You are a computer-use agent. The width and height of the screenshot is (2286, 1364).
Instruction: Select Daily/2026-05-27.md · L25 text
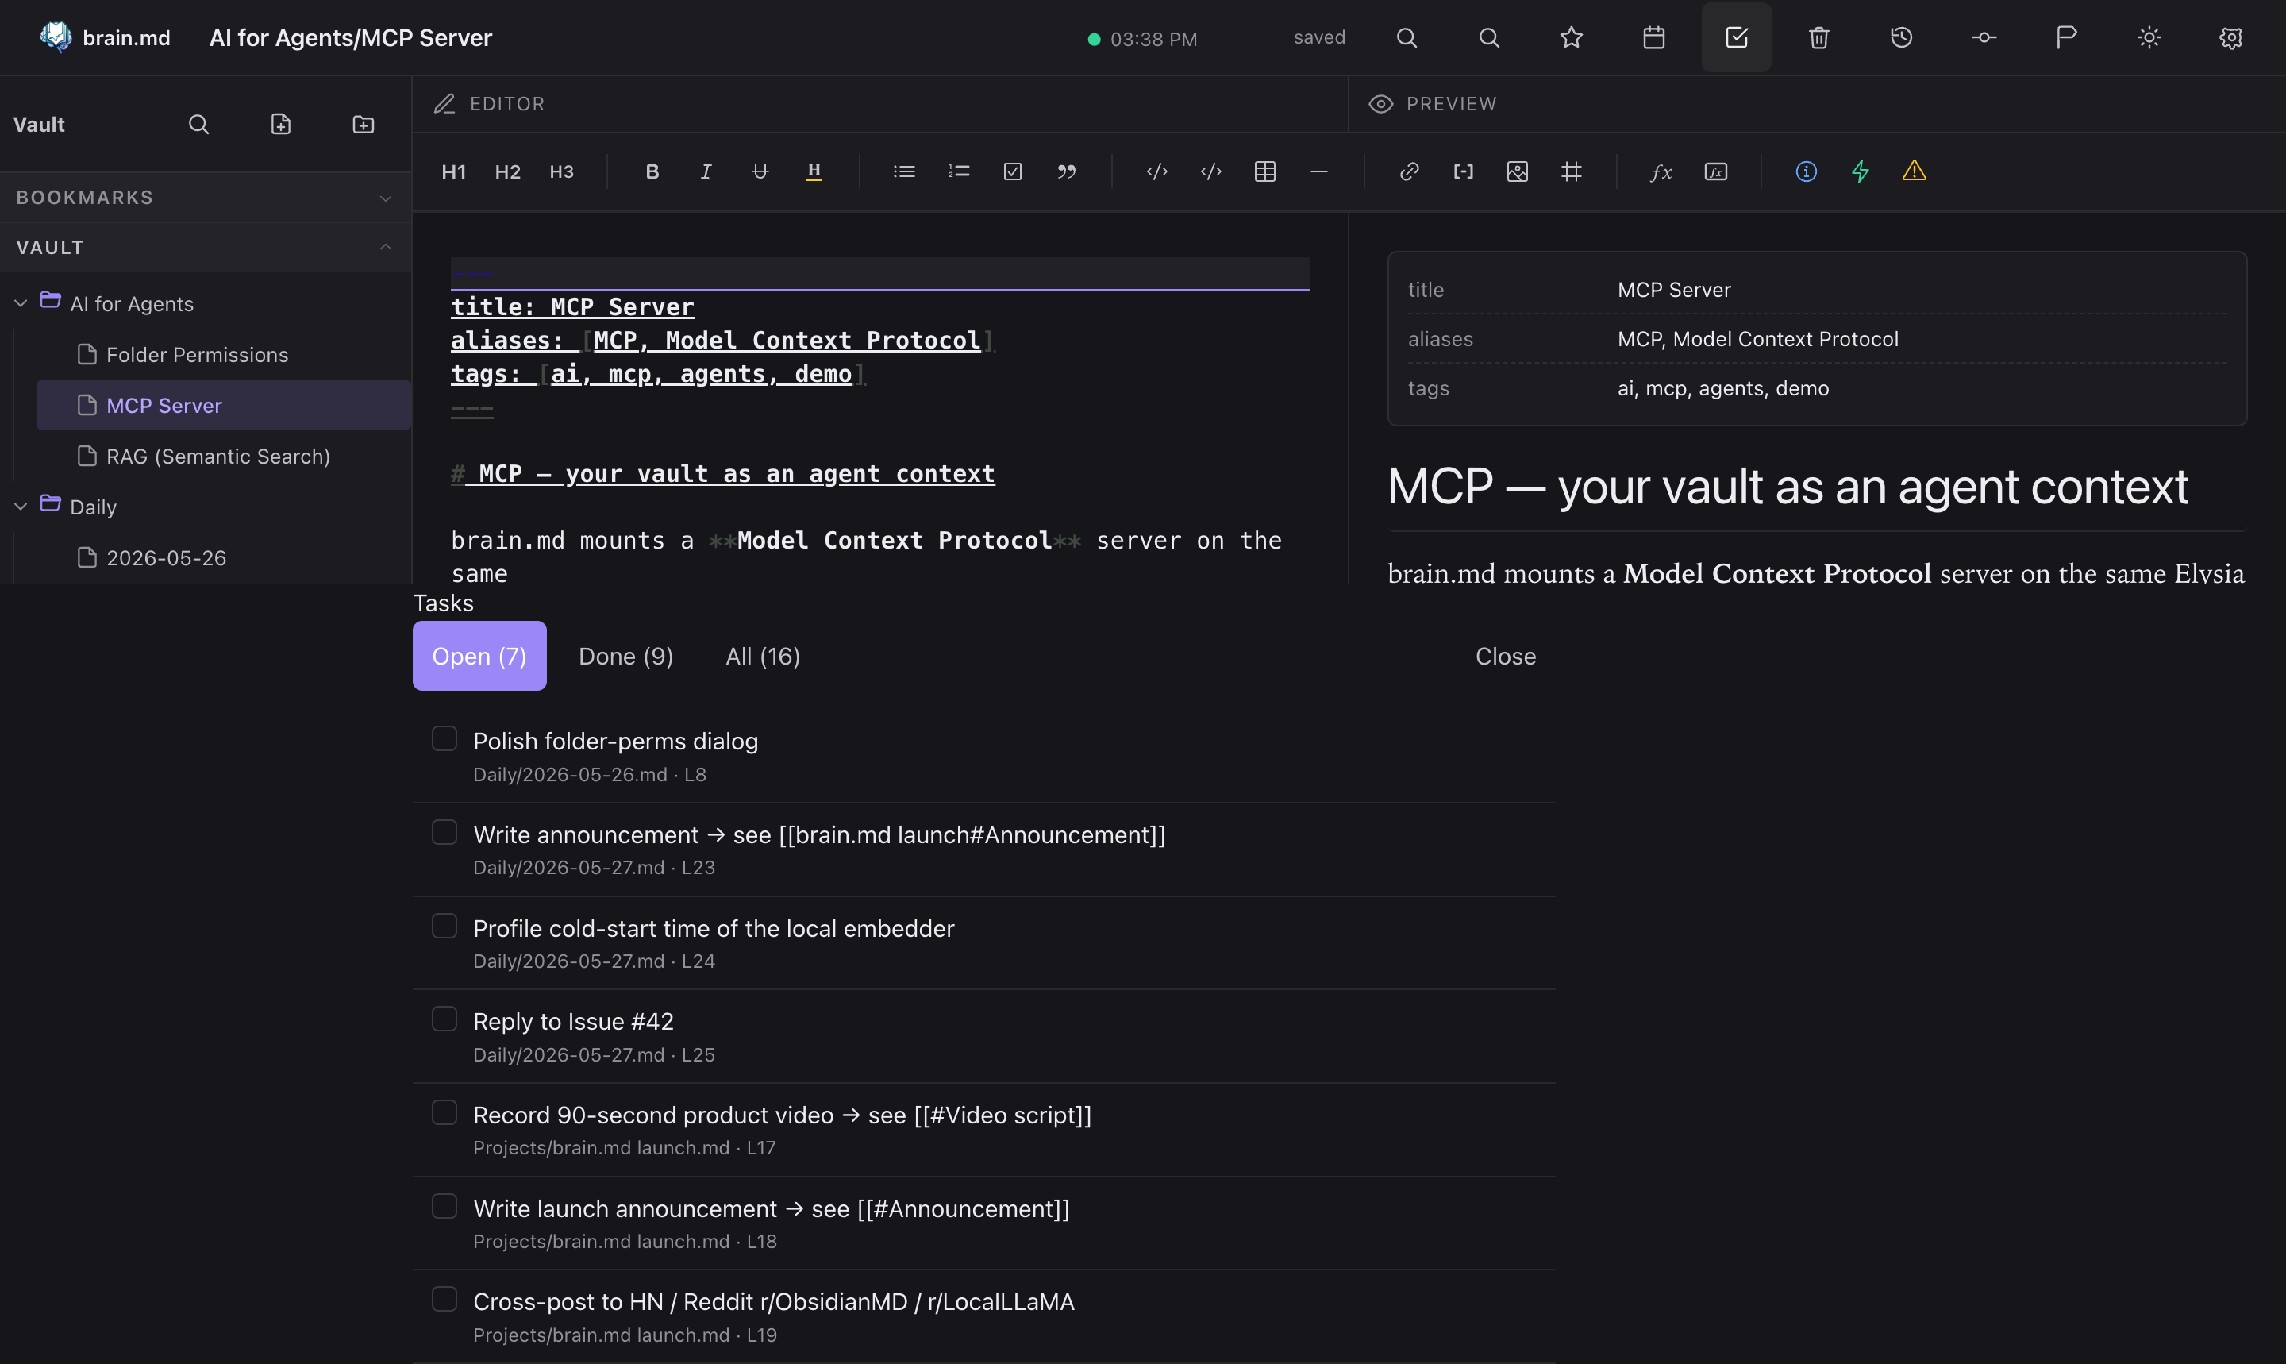coord(595,1055)
